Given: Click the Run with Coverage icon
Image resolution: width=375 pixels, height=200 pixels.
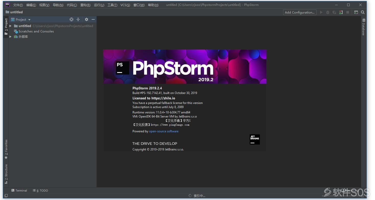Looking at the screenshot, I should point(334,12).
